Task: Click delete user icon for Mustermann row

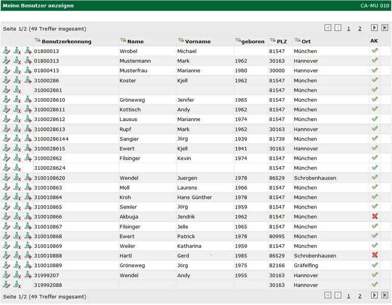Action: click(17, 61)
